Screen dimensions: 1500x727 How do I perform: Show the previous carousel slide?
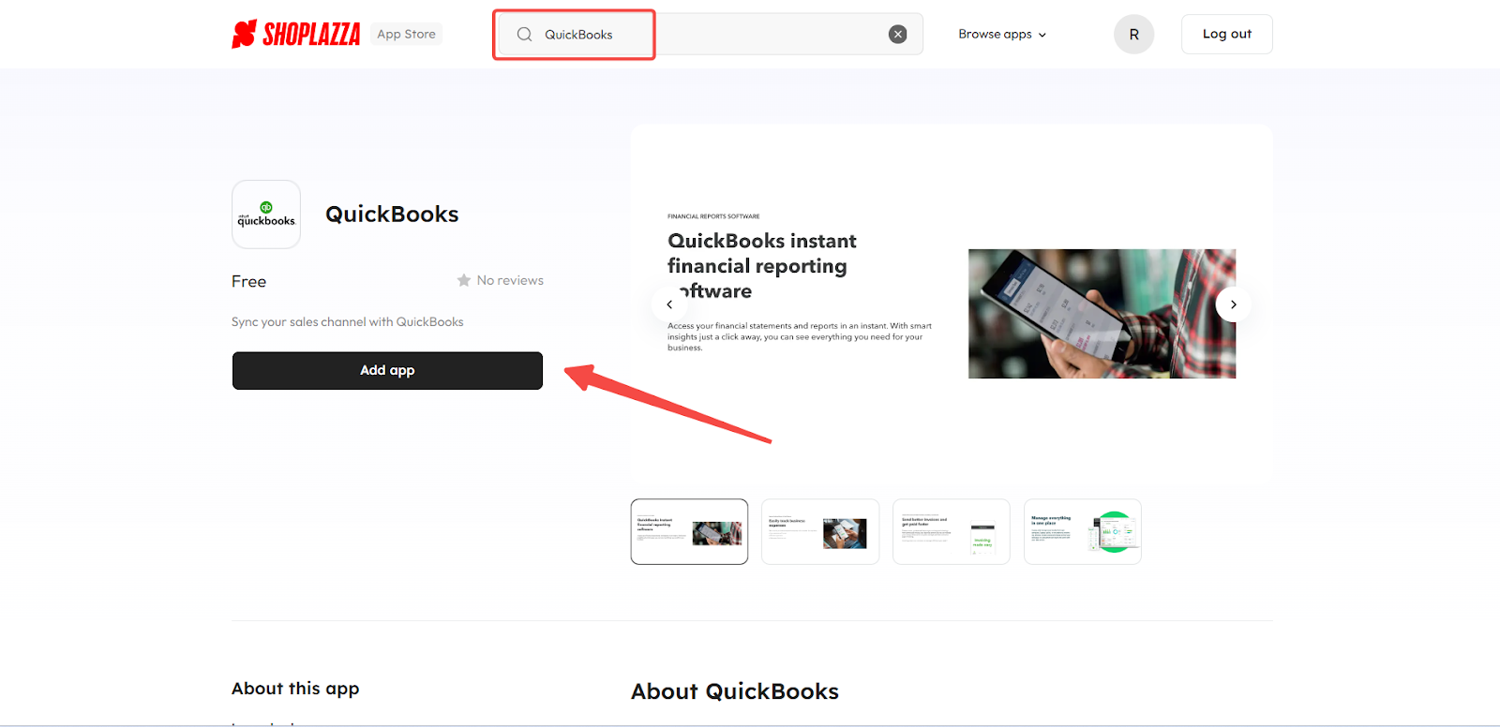click(669, 304)
